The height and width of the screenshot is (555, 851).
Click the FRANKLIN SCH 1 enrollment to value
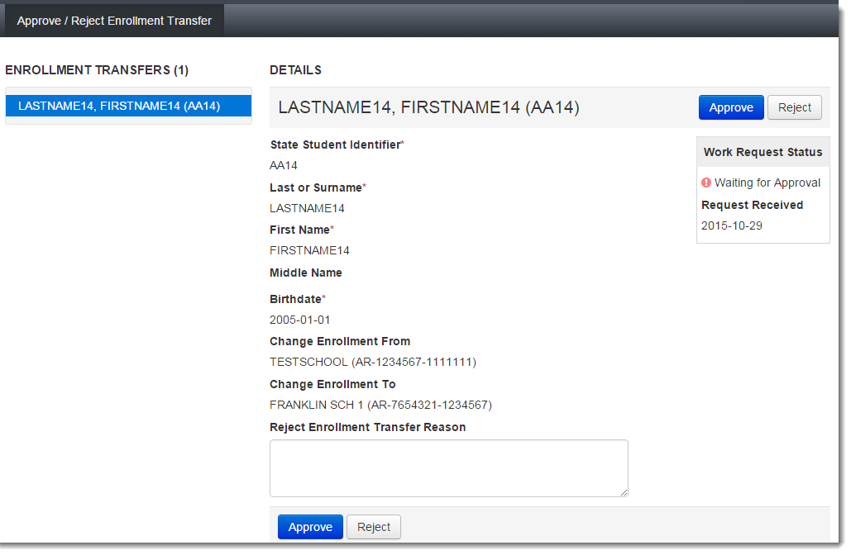[x=380, y=405]
